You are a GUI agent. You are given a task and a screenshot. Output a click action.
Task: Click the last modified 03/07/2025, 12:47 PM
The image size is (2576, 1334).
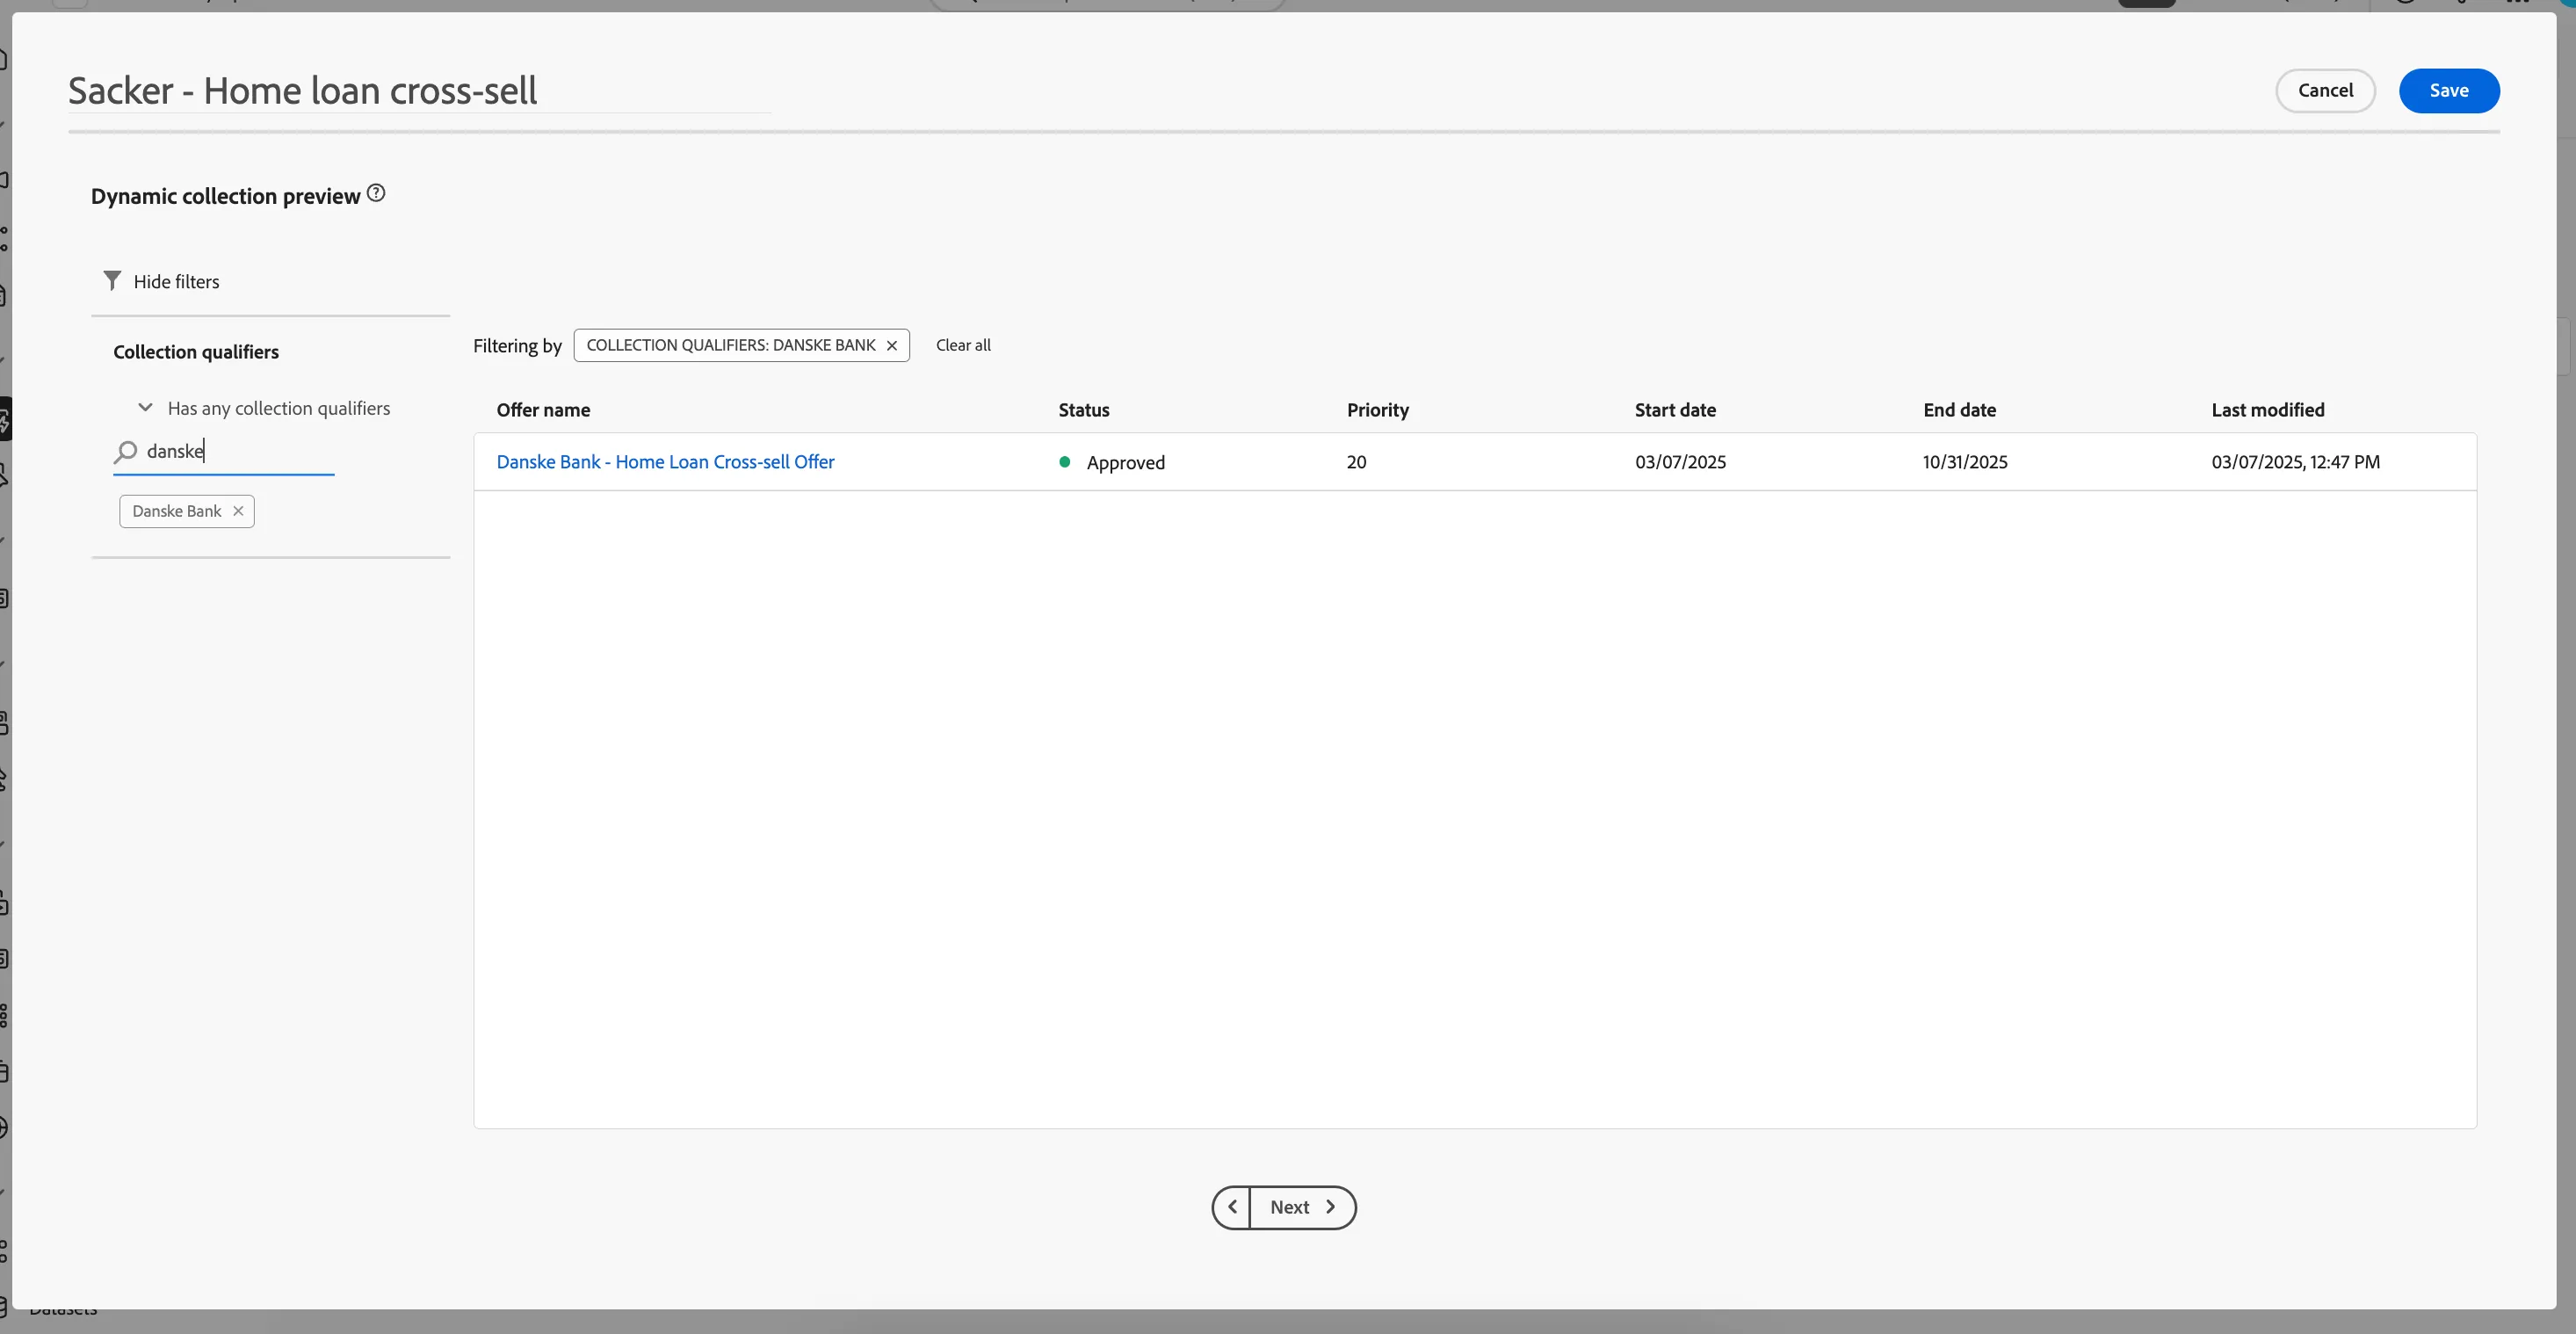[2295, 462]
